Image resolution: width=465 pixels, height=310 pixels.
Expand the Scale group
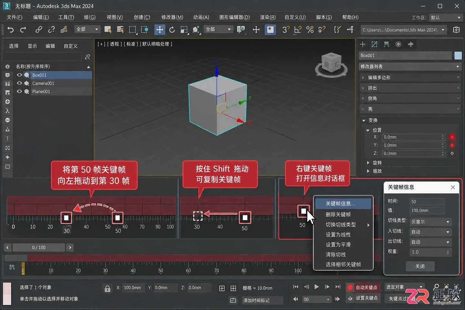(368, 171)
